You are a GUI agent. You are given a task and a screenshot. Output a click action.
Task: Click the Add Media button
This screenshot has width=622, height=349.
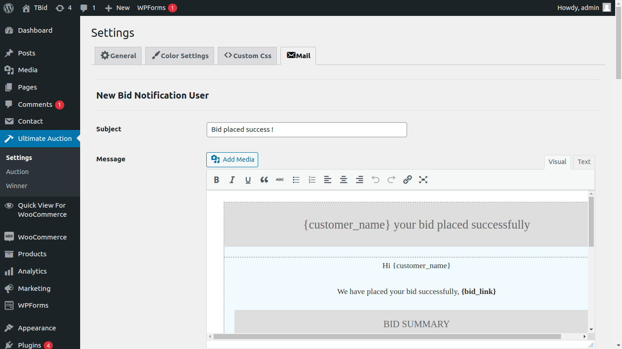click(232, 160)
